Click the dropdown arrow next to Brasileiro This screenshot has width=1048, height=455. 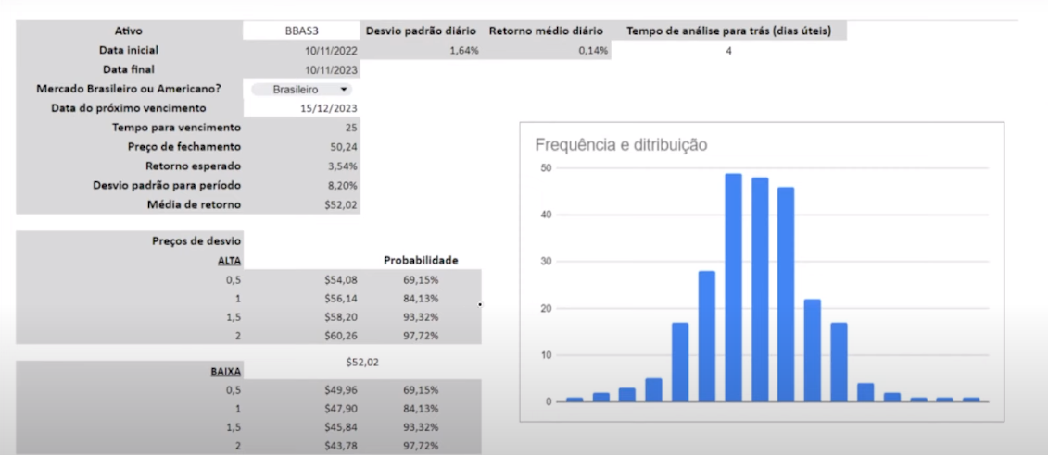(344, 90)
